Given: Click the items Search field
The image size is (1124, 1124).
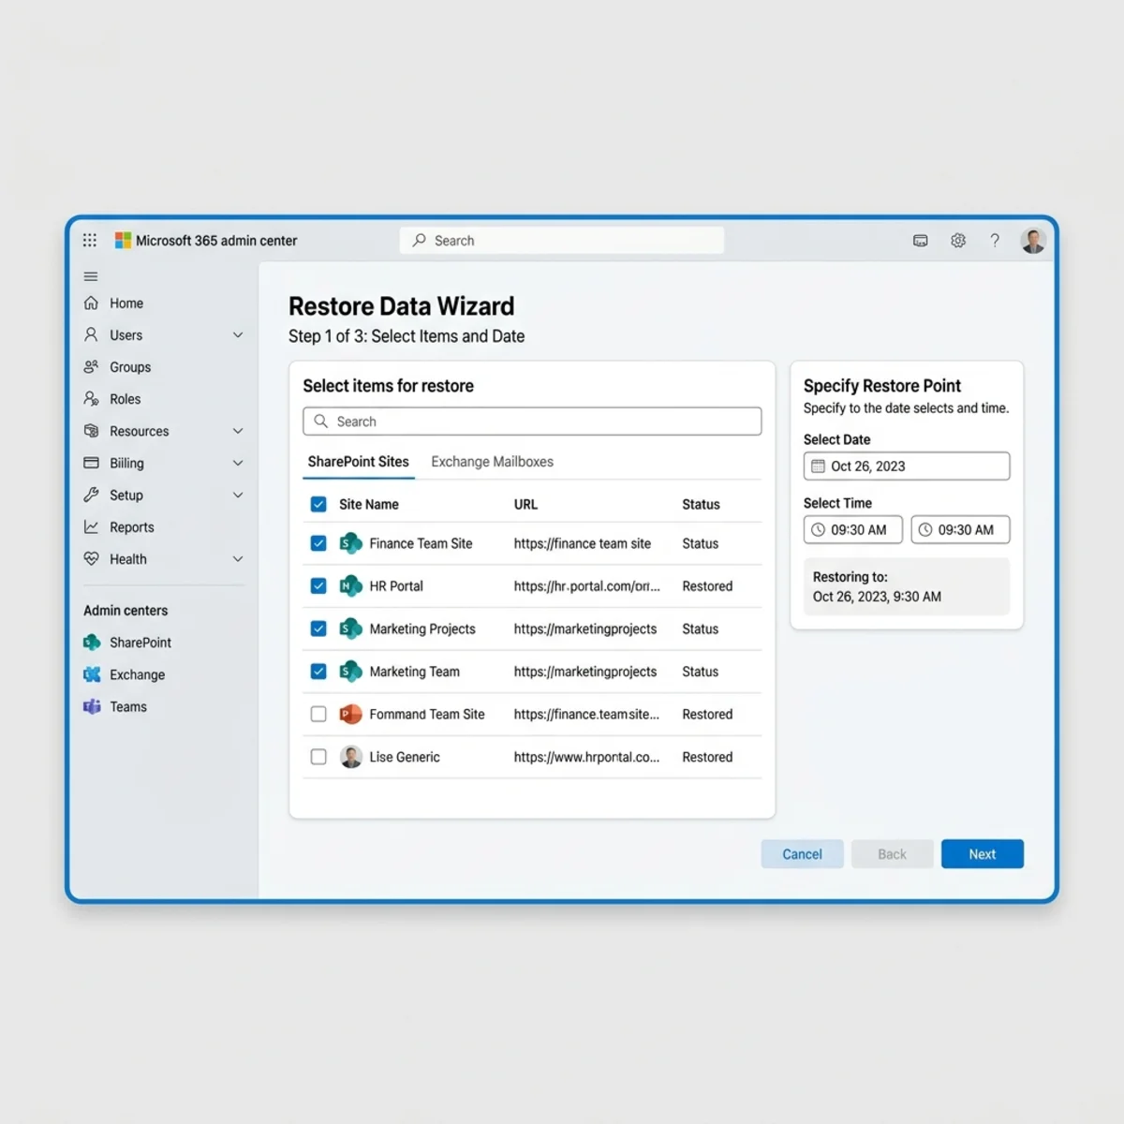Looking at the screenshot, I should coord(532,421).
